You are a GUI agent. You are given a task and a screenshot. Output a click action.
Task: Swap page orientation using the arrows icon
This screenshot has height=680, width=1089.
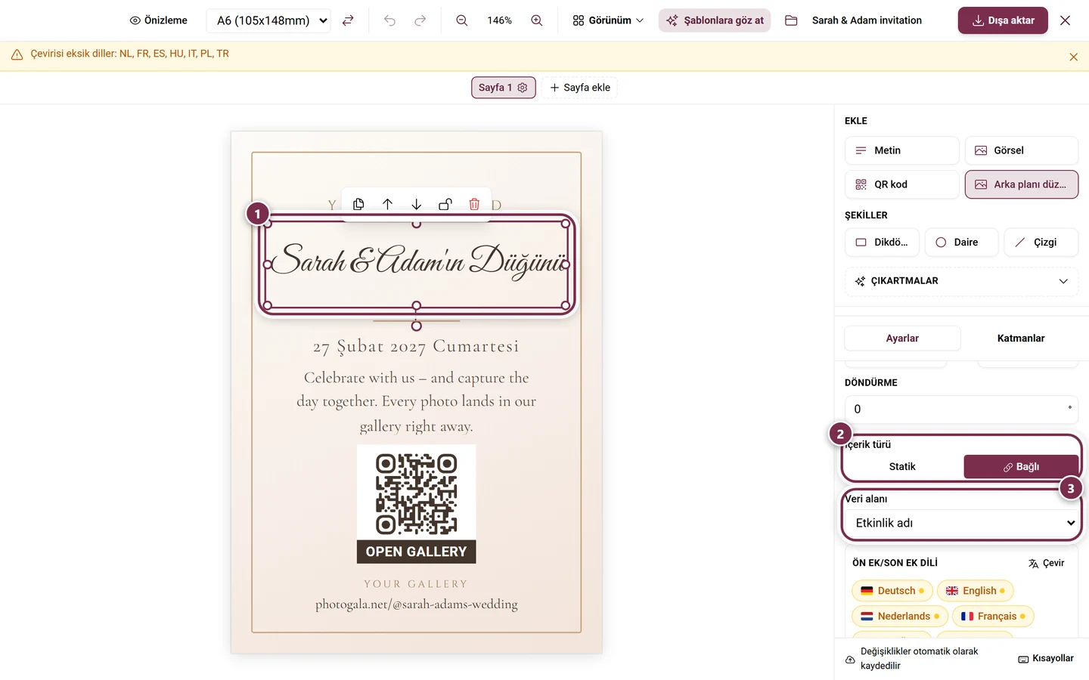click(x=348, y=20)
